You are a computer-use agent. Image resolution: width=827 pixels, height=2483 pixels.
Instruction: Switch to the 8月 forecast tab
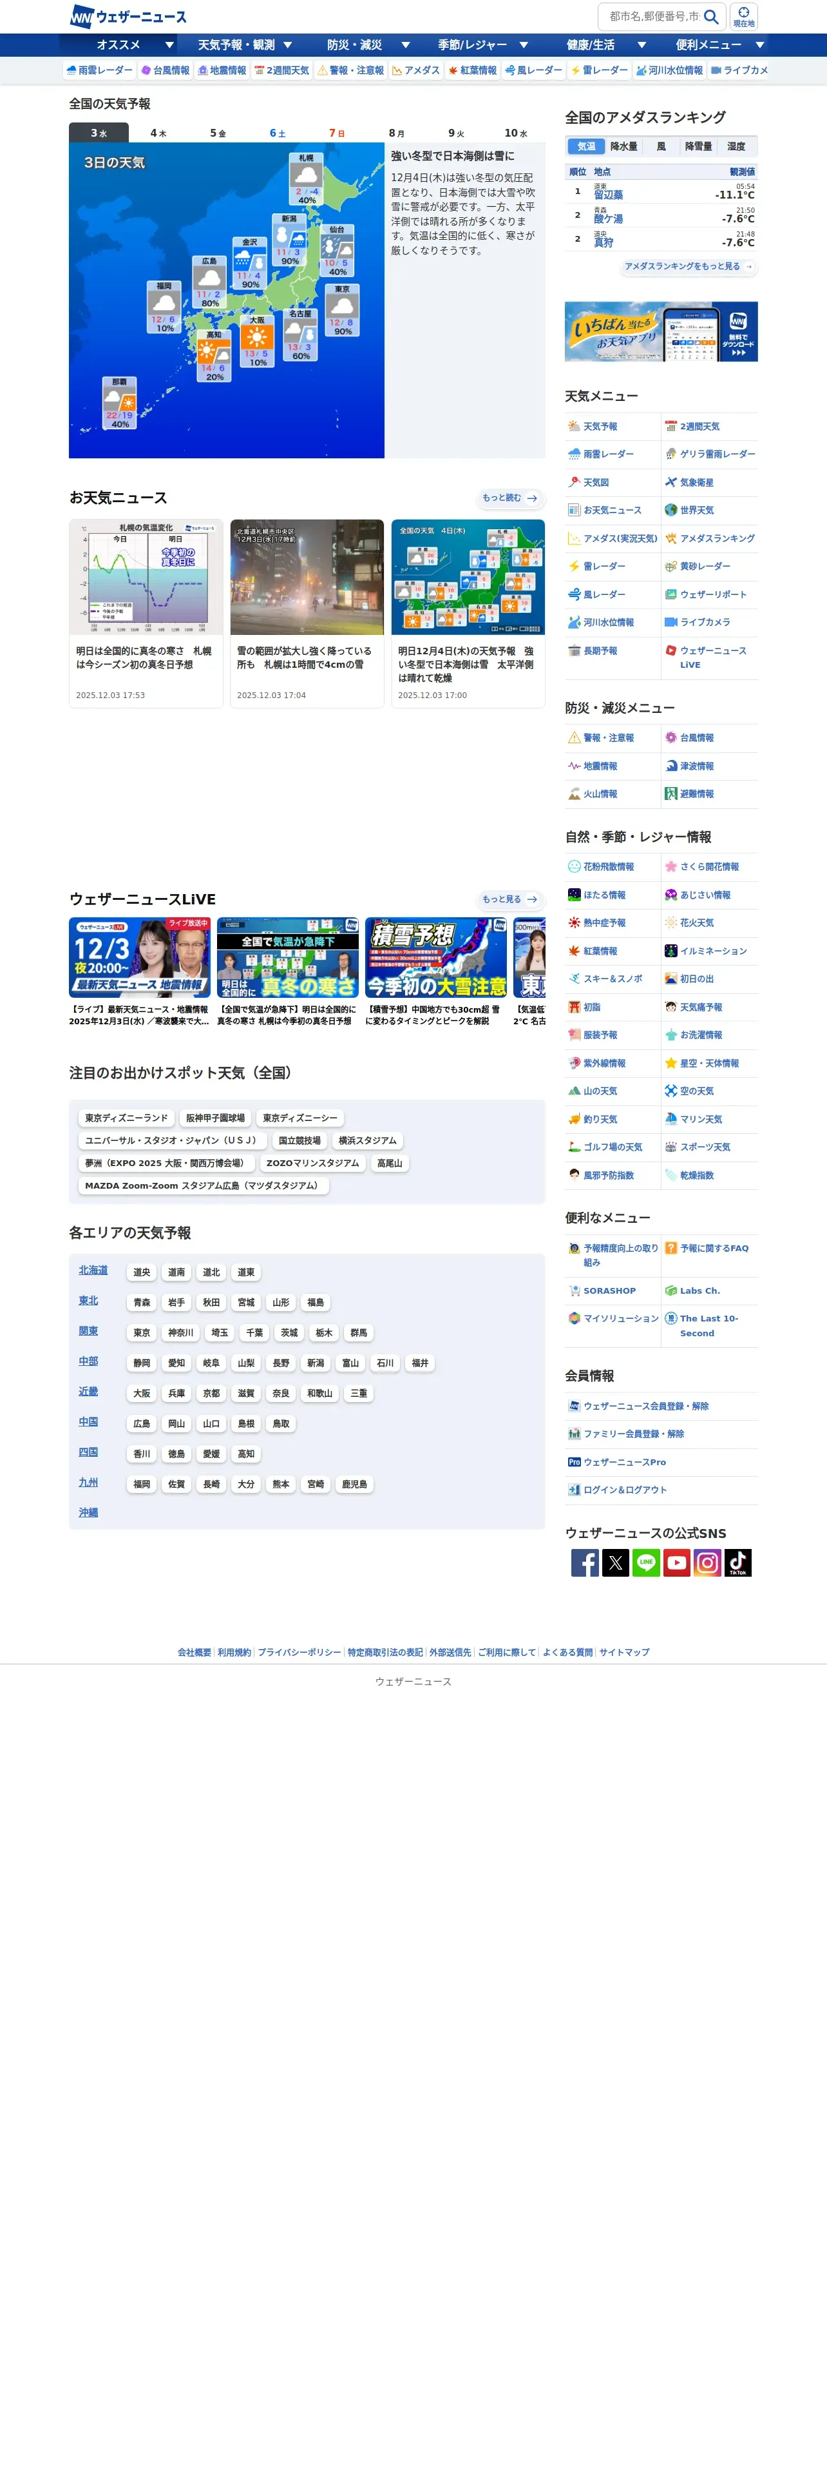pyautogui.click(x=397, y=133)
